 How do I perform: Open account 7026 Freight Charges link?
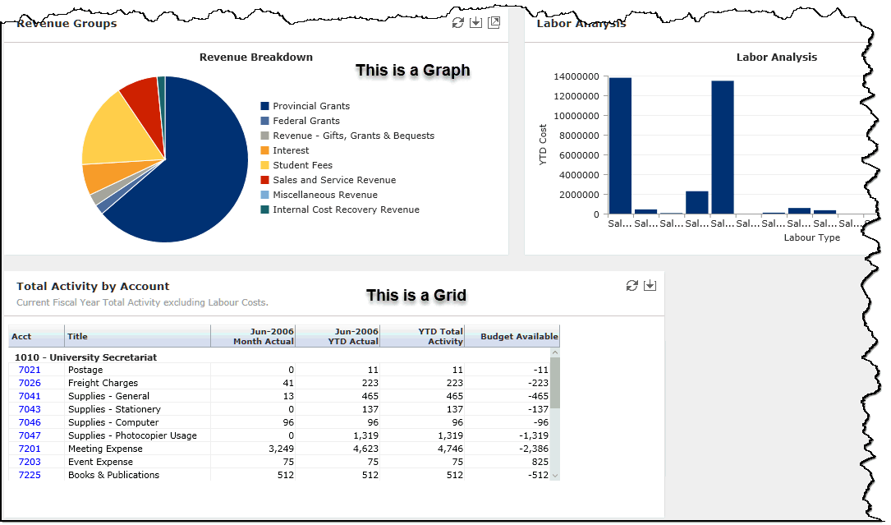tap(30, 383)
